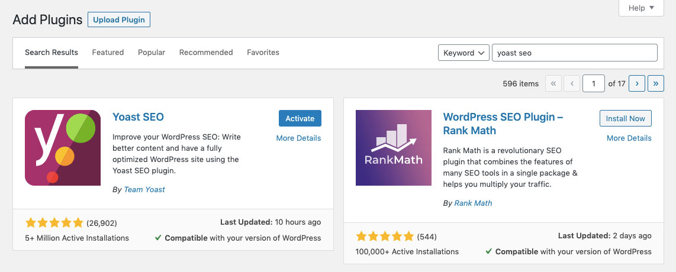Activate the Yoast SEO plugin

[x=300, y=118]
